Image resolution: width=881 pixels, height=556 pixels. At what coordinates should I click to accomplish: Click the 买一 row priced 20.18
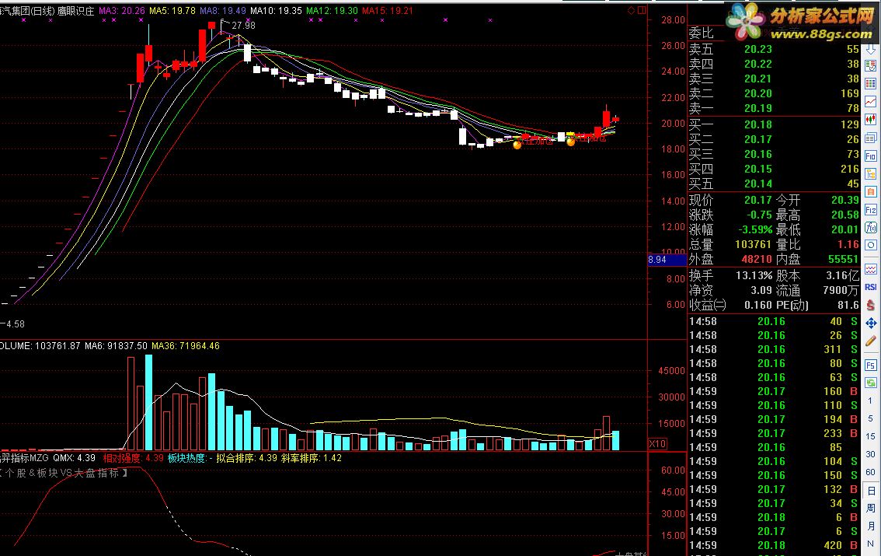pos(774,124)
